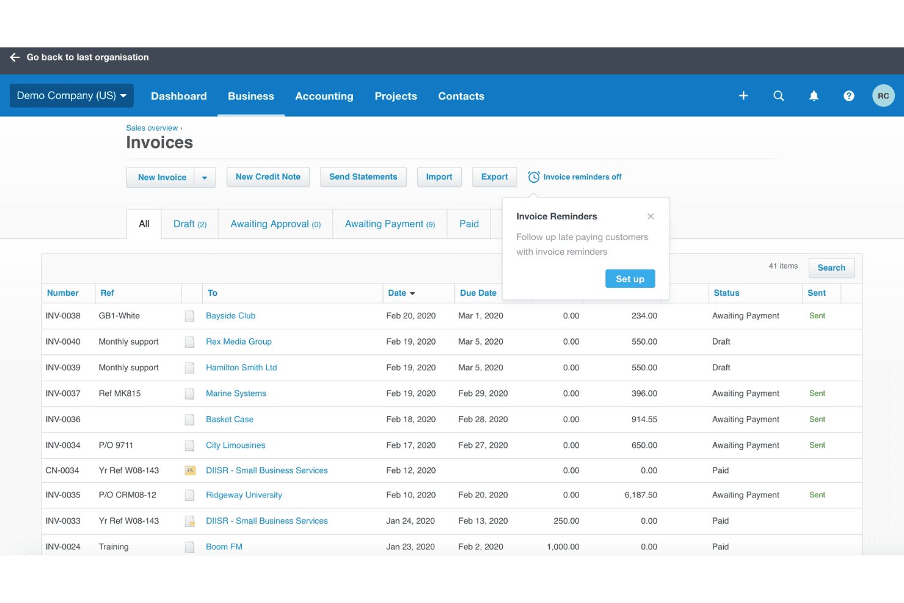The height and width of the screenshot is (603, 904).
Task: Click the invoice reminders clock icon
Action: click(534, 177)
